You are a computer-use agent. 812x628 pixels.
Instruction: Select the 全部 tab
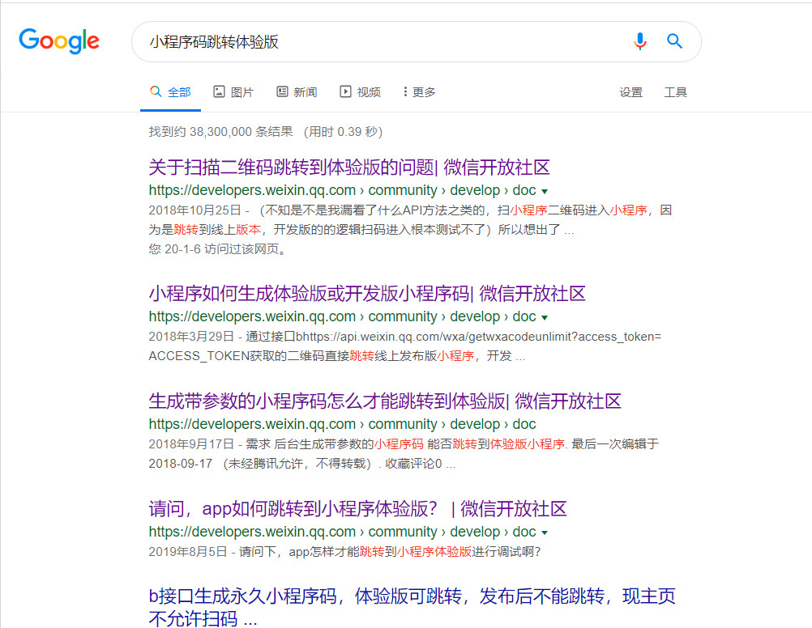tap(170, 92)
